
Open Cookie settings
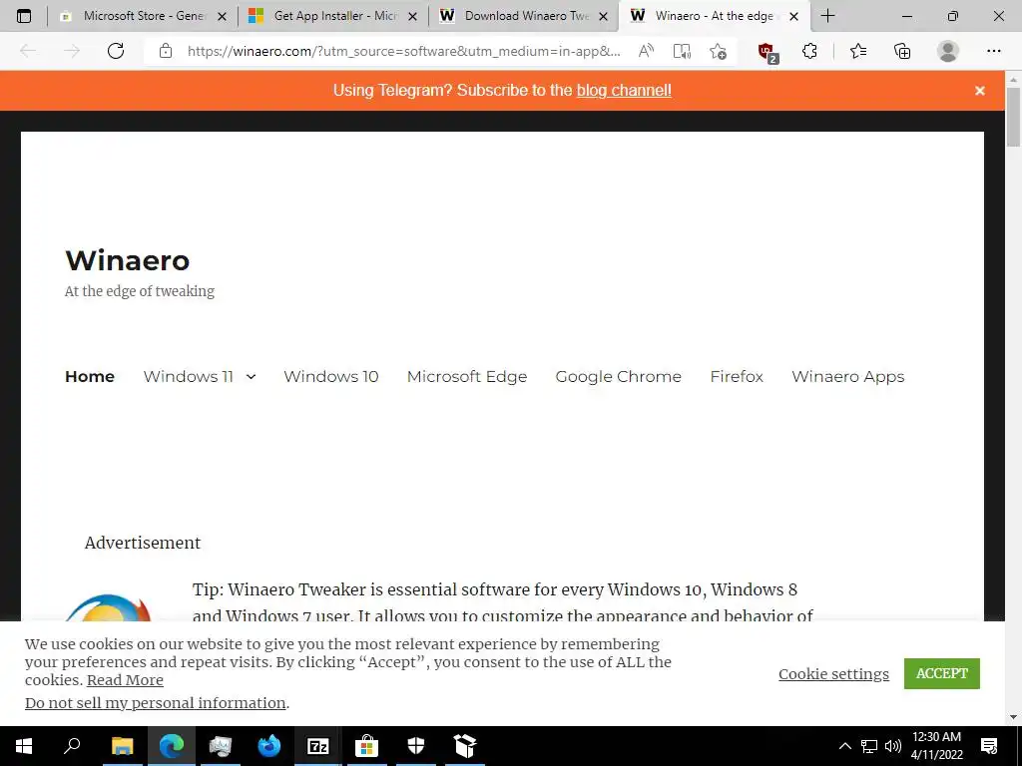(833, 674)
